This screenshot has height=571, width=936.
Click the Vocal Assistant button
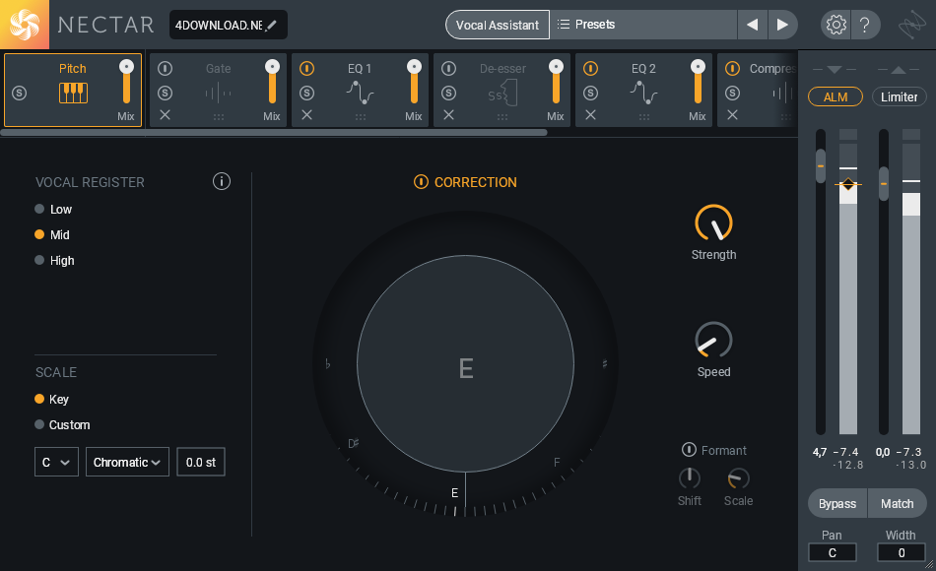[498, 25]
